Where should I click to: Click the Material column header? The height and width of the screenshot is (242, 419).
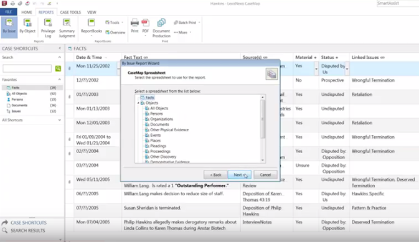pos(306,57)
